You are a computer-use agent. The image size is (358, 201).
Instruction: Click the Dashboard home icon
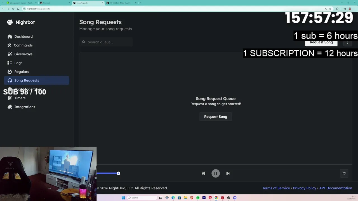(x=10, y=37)
